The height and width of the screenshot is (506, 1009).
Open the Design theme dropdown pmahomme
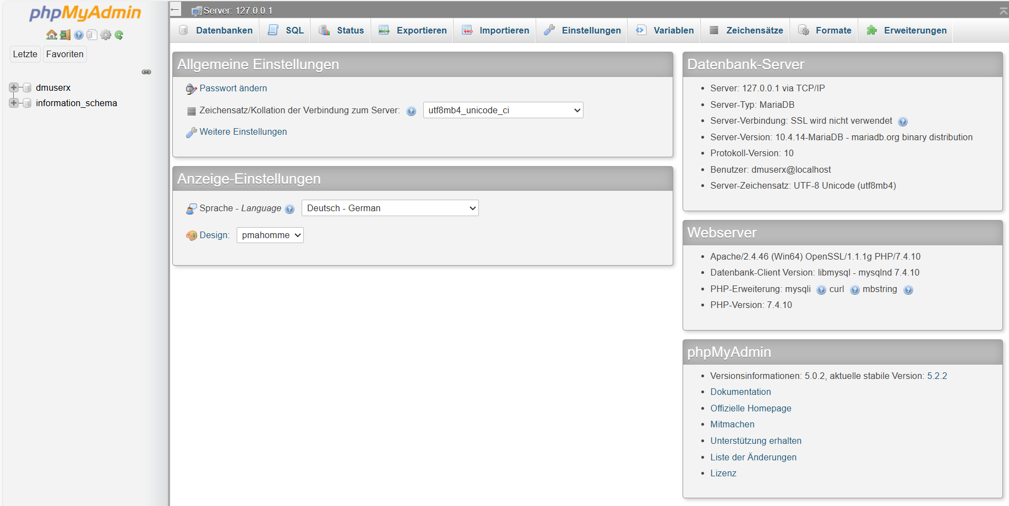click(x=270, y=235)
